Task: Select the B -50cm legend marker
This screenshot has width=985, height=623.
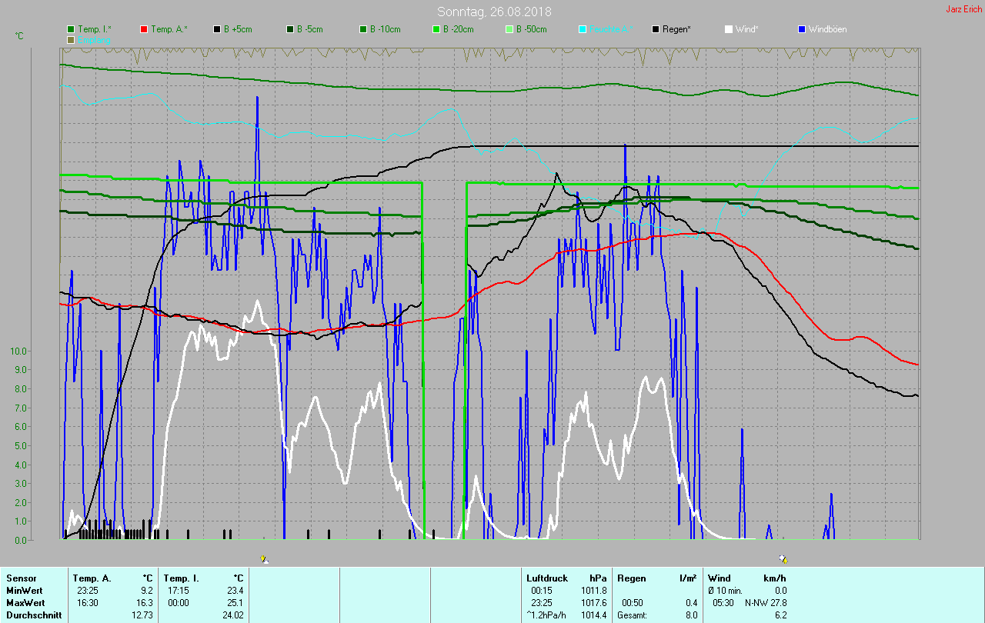Action: 509,29
